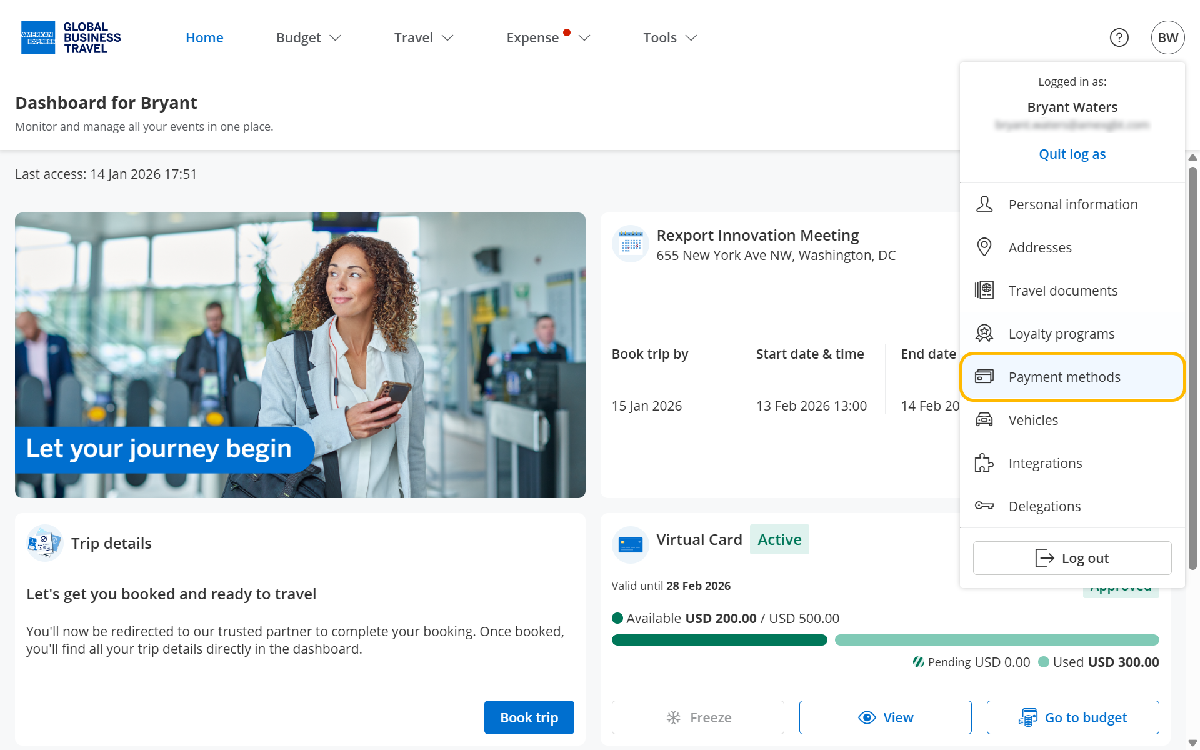Click the Virtual Card credit card icon
Screen dimensions: 1200x750
(x=630, y=544)
